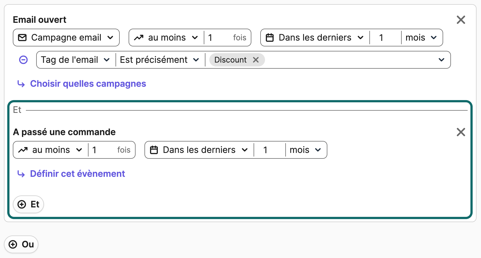Click the A passé une commande heading
This screenshot has height=258, width=481.
click(x=64, y=132)
